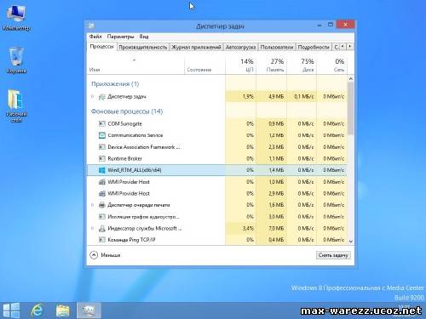Select the first WMI Provider Host icon
426x319 pixels.
(x=102, y=182)
